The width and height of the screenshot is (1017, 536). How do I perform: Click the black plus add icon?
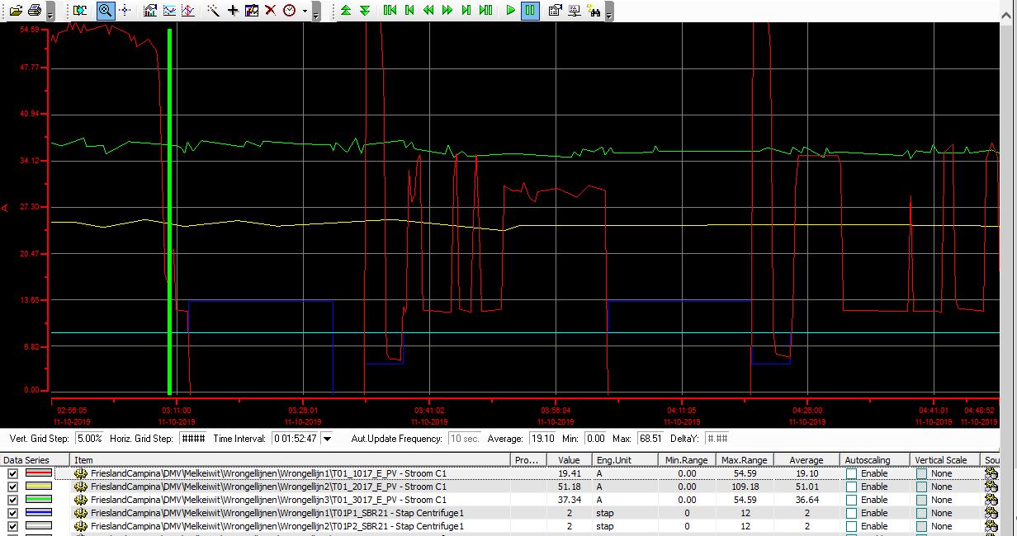[x=233, y=11]
